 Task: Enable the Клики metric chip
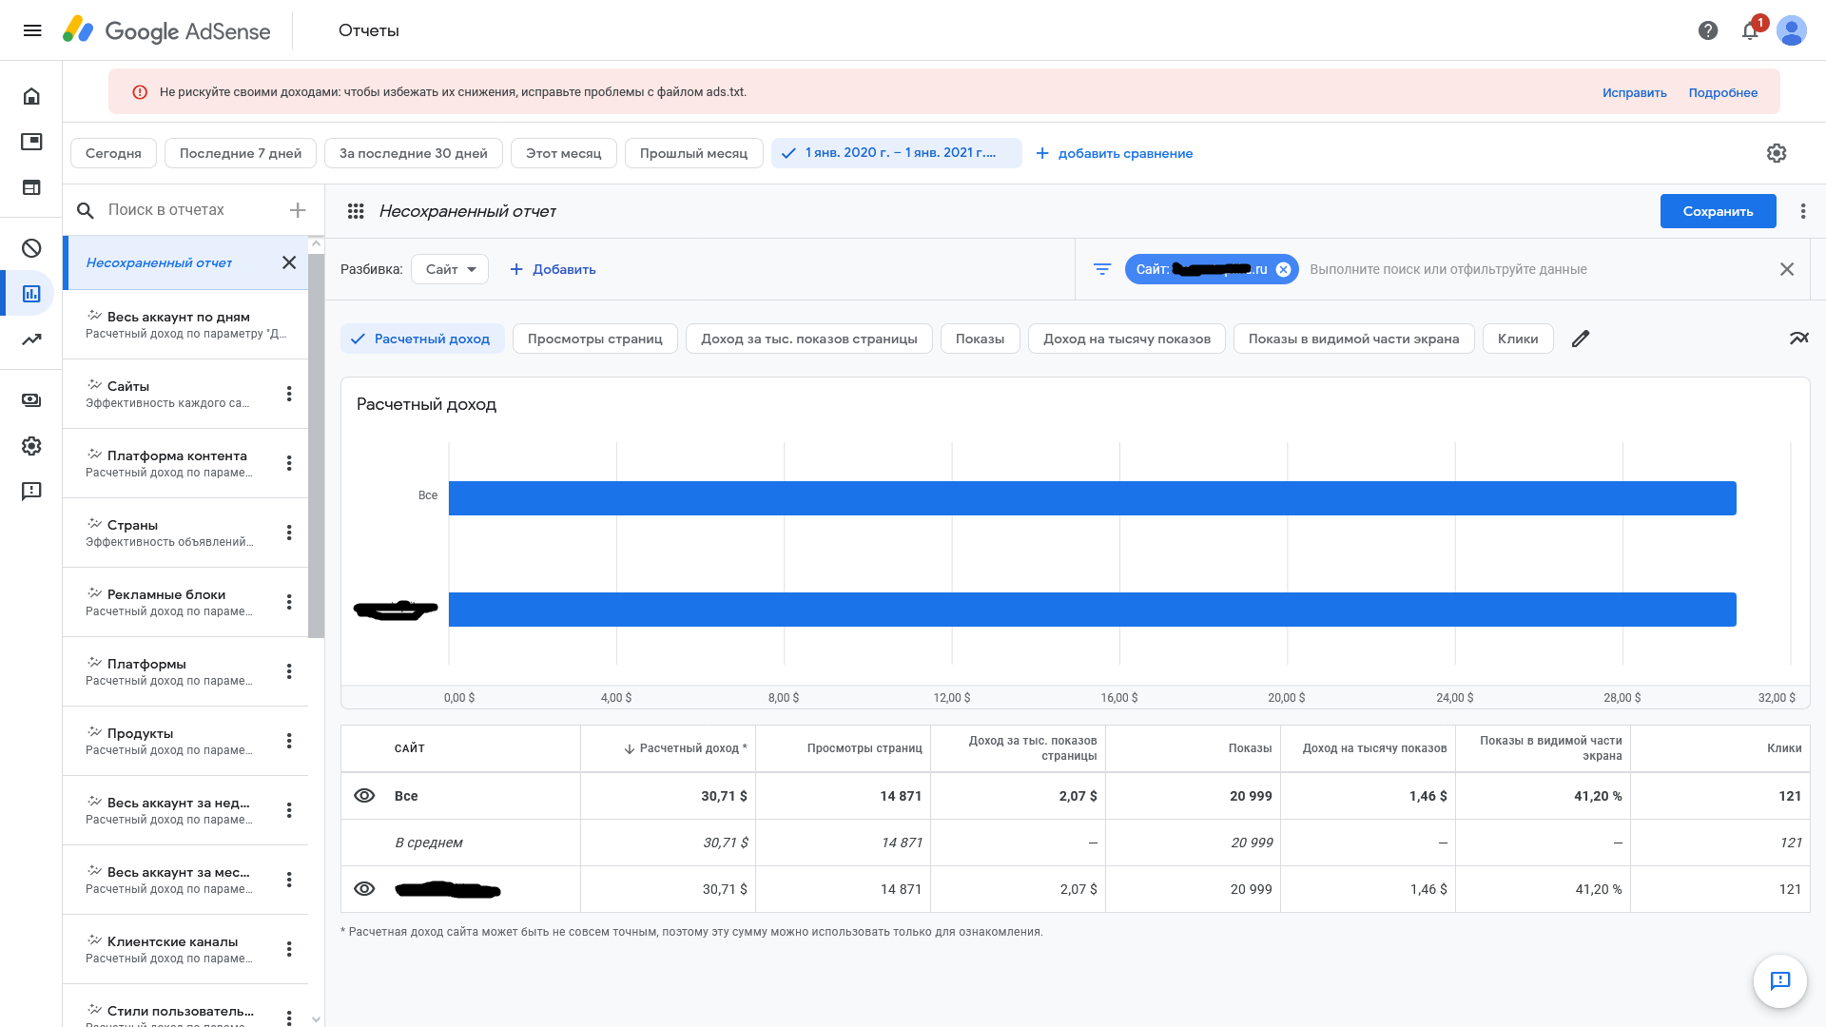[1517, 339]
